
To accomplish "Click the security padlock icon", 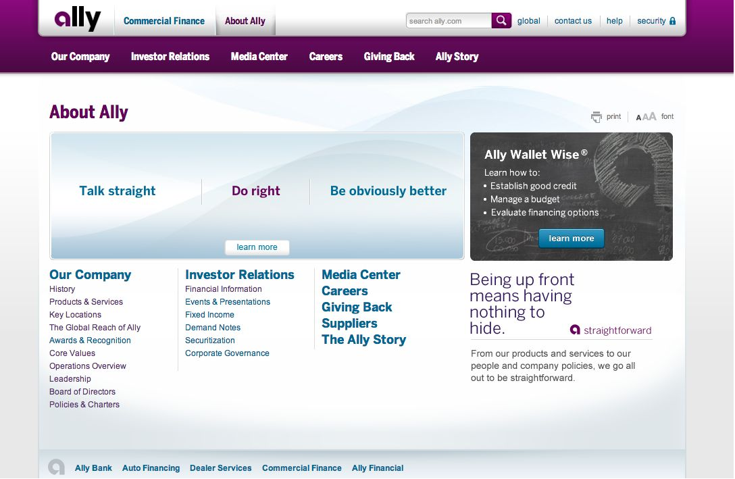I will tap(673, 21).
